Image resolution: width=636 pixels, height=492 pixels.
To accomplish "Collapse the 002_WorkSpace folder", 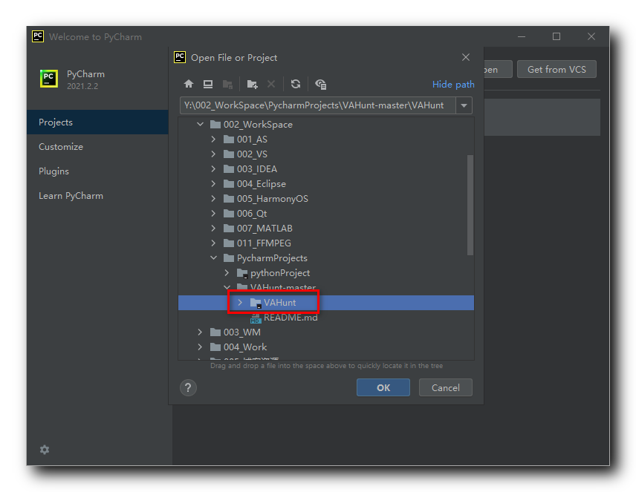I will (200, 125).
